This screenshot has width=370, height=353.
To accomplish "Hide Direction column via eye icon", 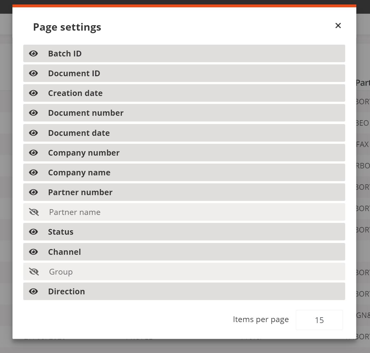I will pyautogui.click(x=33, y=291).
